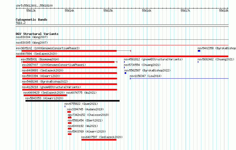Image resolution: width=236 pixels, height=150 pixels.
Task: Select nsv6074775 (Wu2021) label
Action: pos(81,93)
